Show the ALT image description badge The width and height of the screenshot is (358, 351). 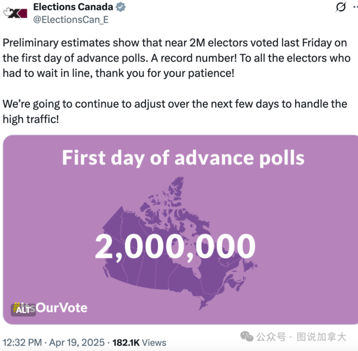[23, 310]
